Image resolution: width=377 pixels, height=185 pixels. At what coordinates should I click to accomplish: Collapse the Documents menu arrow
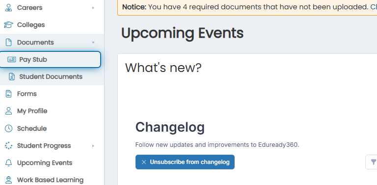point(93,43)
